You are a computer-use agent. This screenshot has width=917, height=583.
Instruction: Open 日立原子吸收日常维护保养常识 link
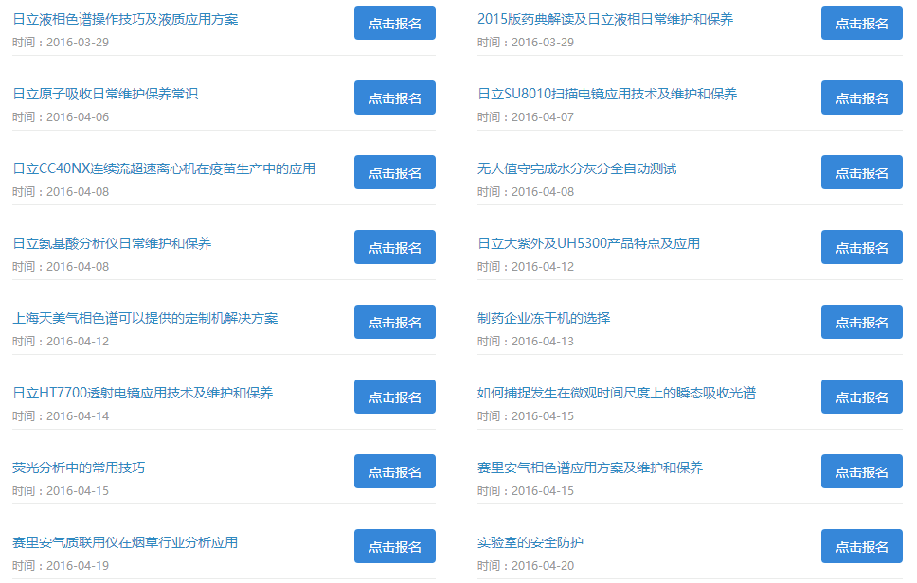coord(105,94)
